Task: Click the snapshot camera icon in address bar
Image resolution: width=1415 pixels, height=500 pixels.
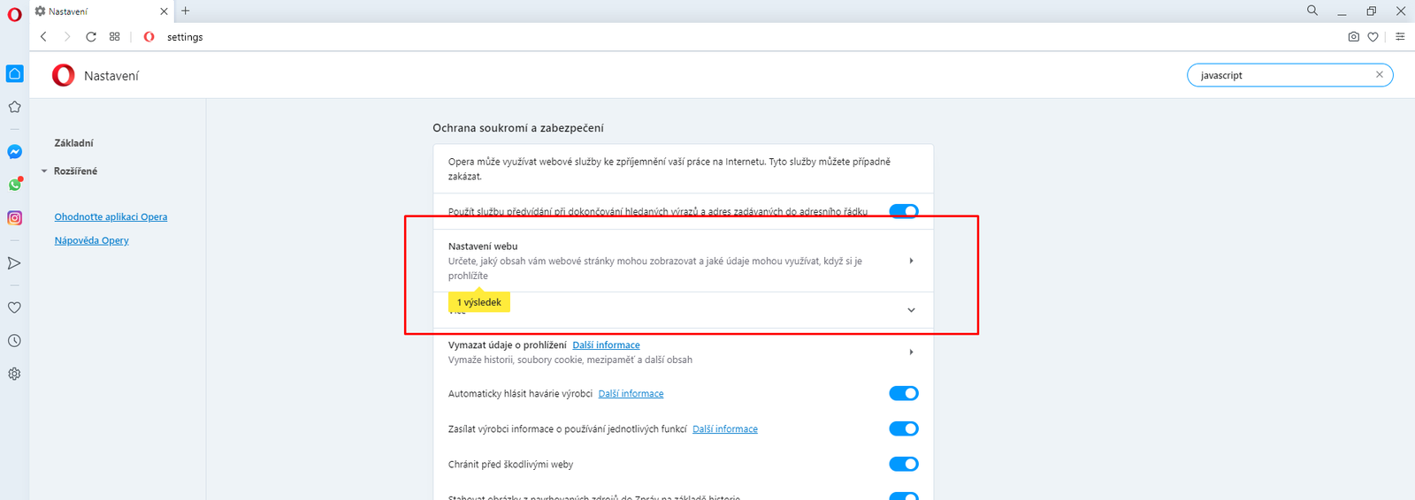Action: (x=1353, y=37)
